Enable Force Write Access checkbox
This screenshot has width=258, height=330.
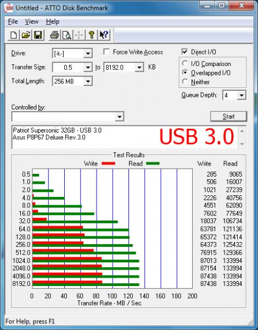[106, 52]
